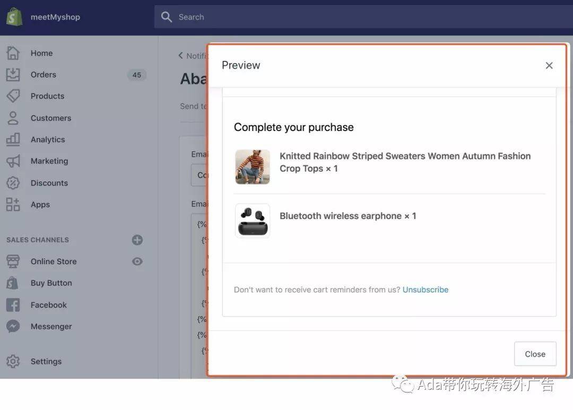The image size is (573, 410).
Task: Click the Unsubscribe link
Action: point(426,290)
